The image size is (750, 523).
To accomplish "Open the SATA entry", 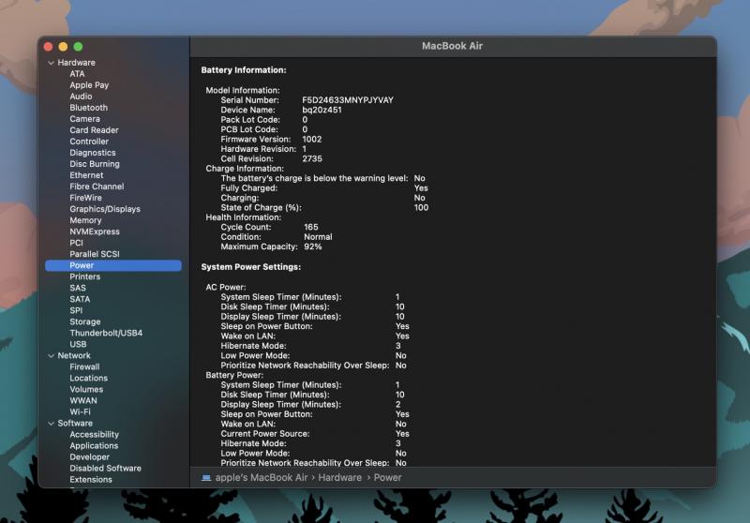I will pos(80,299).
